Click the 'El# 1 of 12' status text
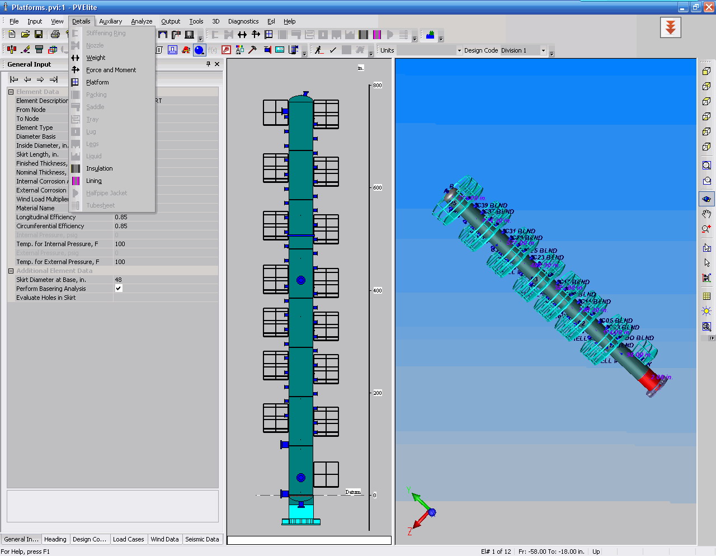716x556 pixels. tap(496, 552)
